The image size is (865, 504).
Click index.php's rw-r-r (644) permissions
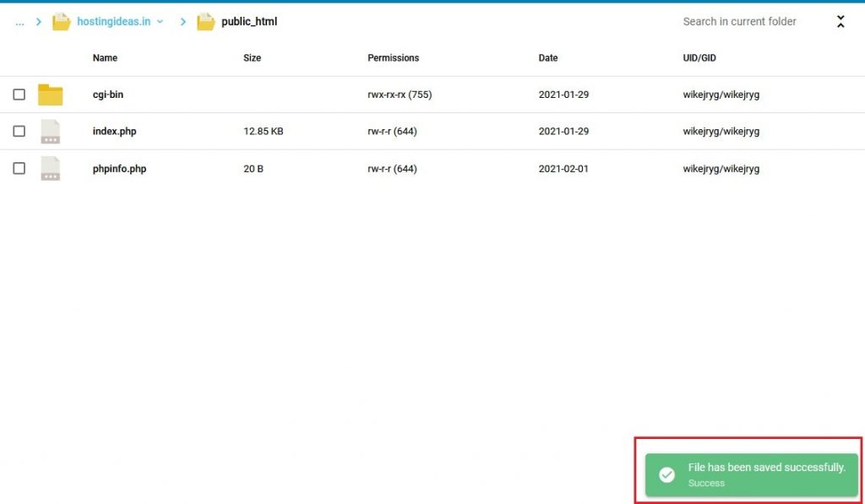click(392, 131)
